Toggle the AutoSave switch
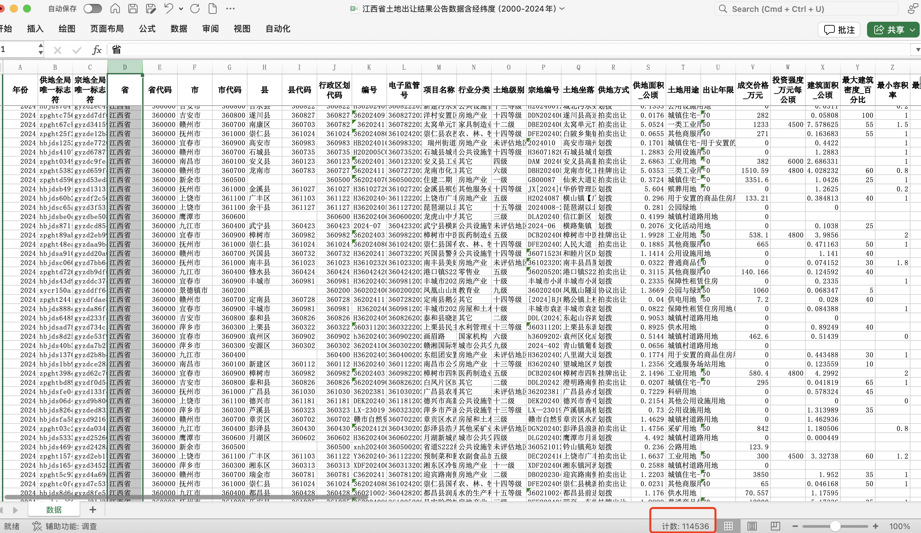This screenshot has height=533, width=921. [x=92, y=9]
